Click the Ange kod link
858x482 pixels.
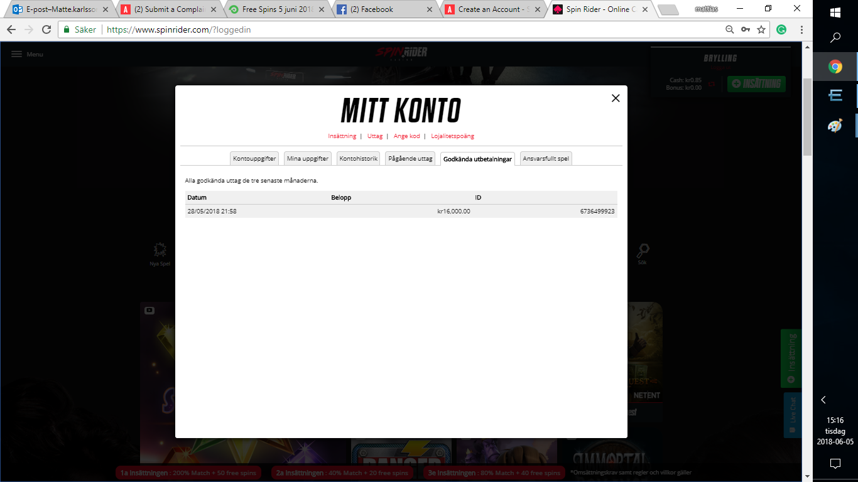pos(406,136)
